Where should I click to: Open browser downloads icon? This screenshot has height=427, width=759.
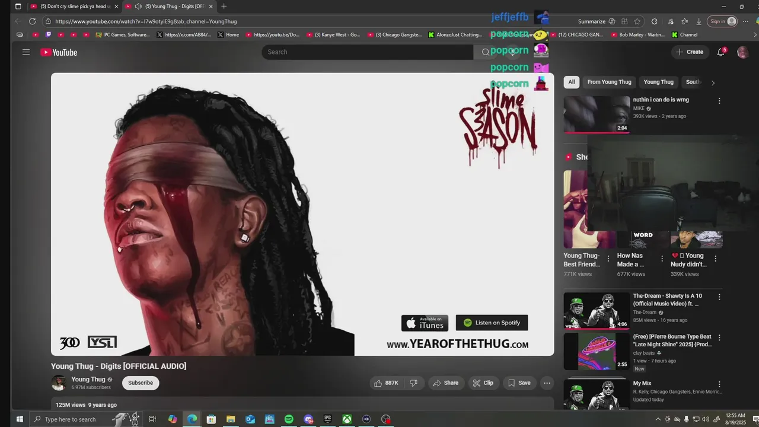699,21
